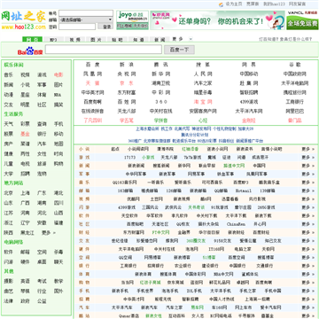Open the 阿里巴巴 link
This screenshot has height=319, width=319.
[x=295, y=112]
